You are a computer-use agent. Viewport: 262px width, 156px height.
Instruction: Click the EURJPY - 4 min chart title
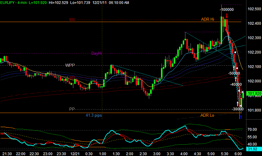13,3
